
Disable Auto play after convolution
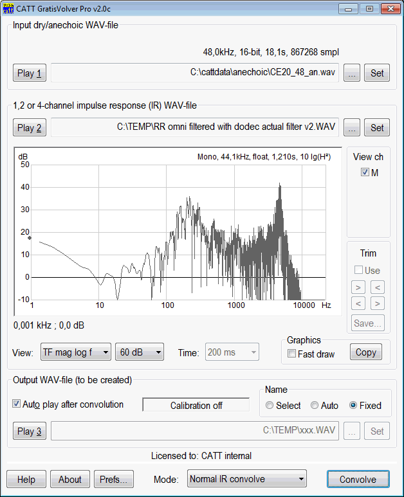click(17, 404)
